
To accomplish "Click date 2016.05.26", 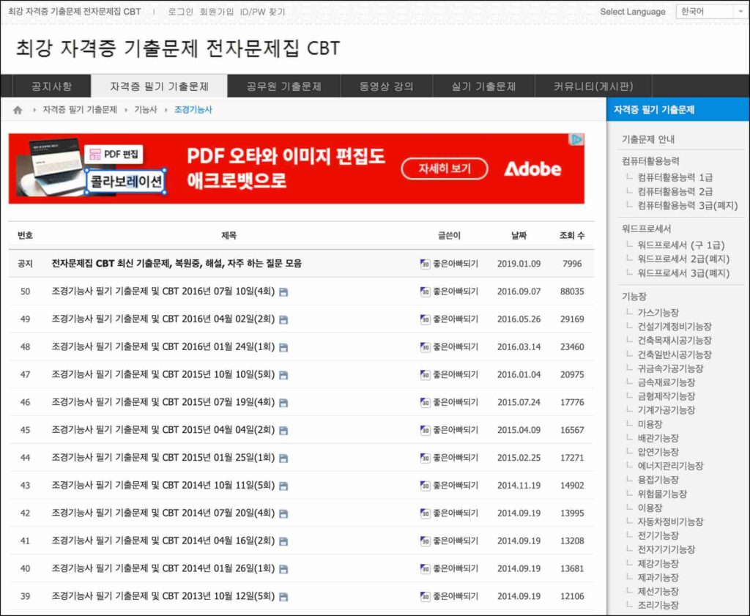I will pyautogui.click(x=519, y=319).
